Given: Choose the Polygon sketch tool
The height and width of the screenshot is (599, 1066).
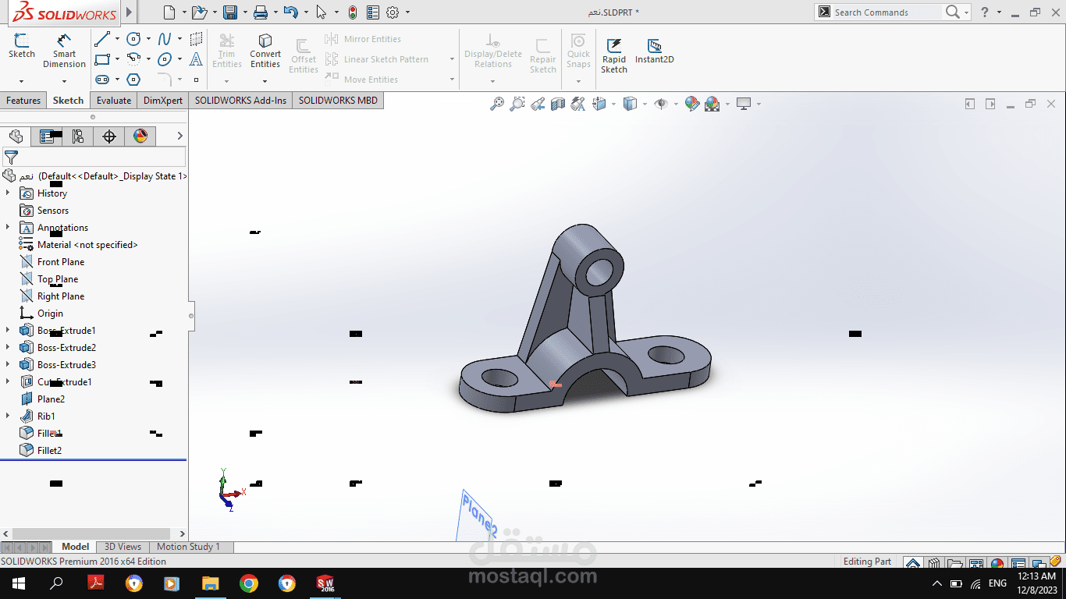Looking at the screenshot, I should (134, 80).
